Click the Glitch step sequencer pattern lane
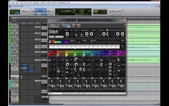169x106 pixels. point(84,47)
